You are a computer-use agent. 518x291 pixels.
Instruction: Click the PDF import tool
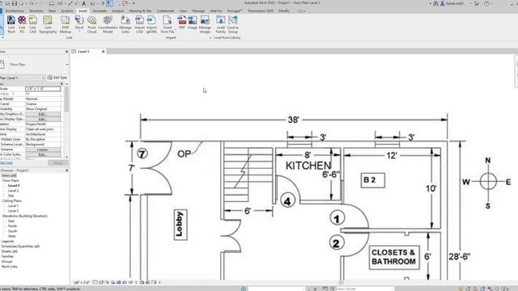point(182,23)
